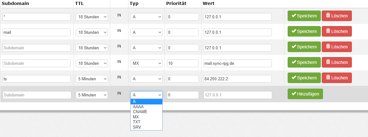
Task: Click the empty Subdomain field in the new row
Action: coord(37,95)
